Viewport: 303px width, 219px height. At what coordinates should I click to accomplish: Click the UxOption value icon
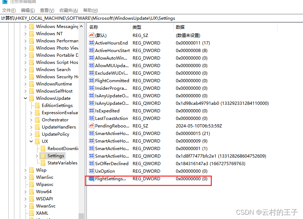tap(92, 171)
